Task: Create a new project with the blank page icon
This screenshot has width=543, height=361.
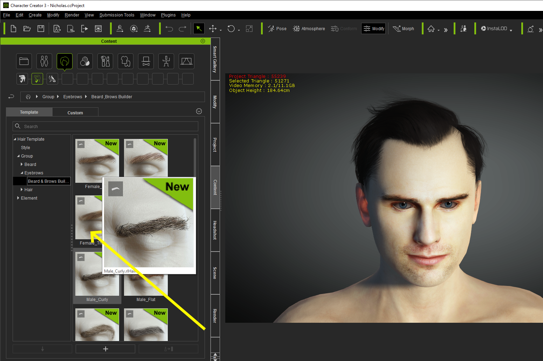Action: coord(13,29)
